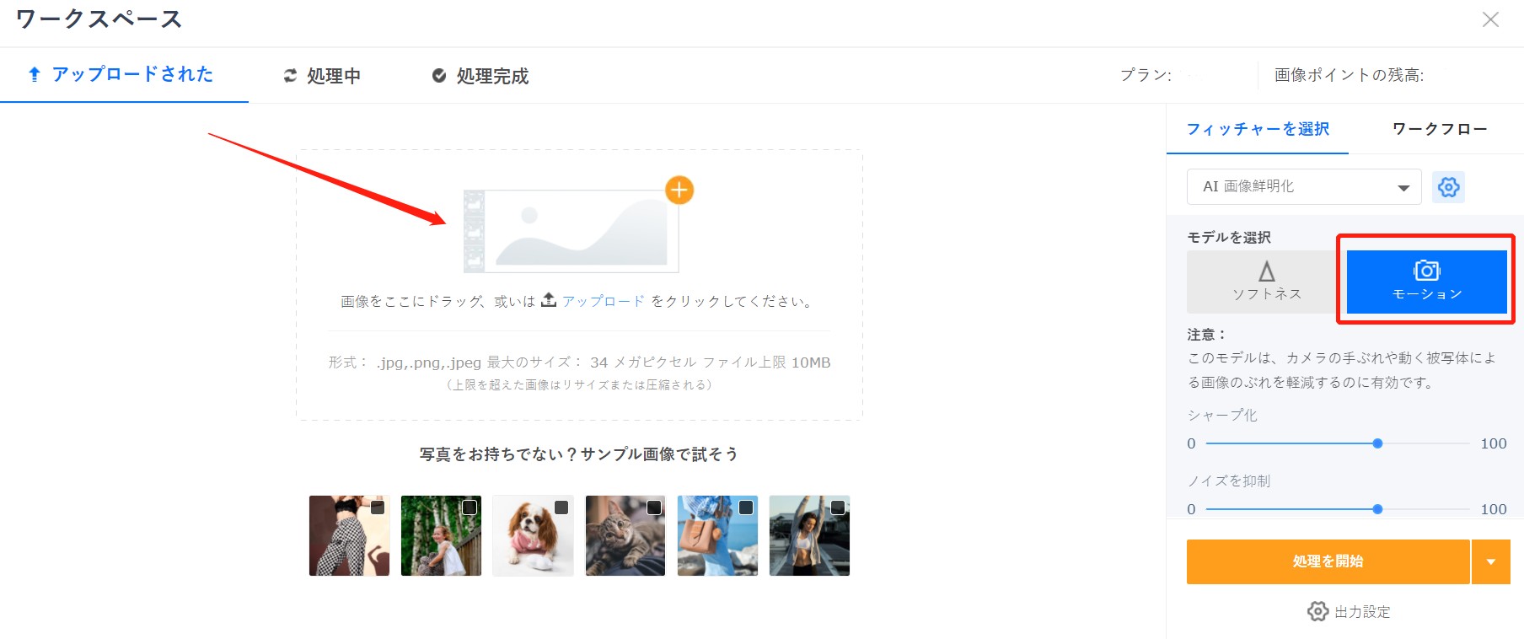
Task: Select the モーション model
Action: (1426, 282)
